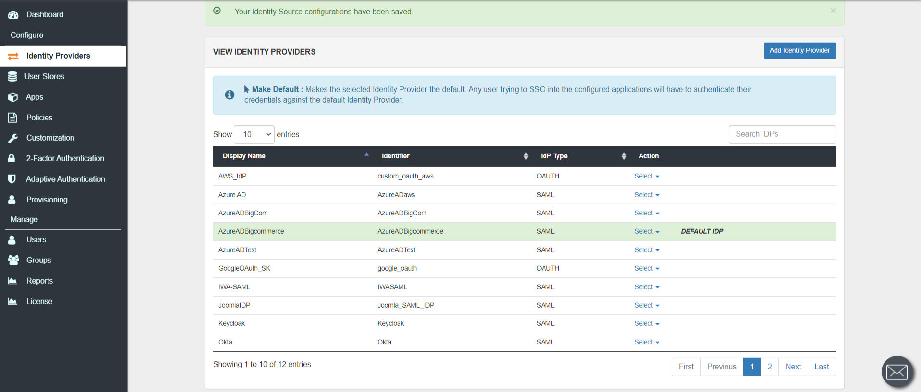Click the Add Identity Provider button
The height and width of the screenshot is (392, 921).
tap(799, 50)
